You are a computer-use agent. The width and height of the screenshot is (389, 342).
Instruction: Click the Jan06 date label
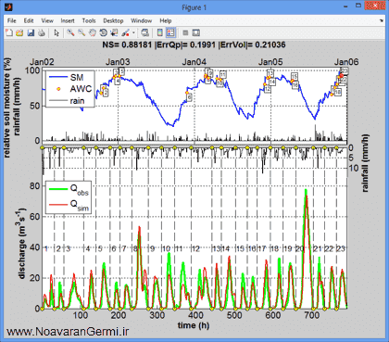click(346, 62)
